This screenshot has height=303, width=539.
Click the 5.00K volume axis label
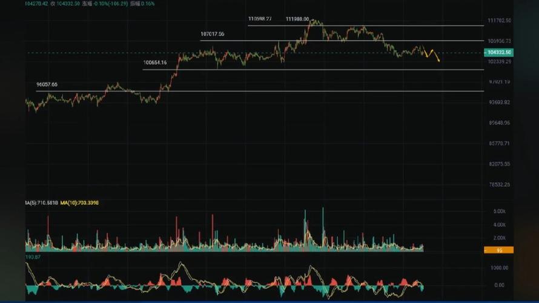pyautogui.click(x=500, y=211)
